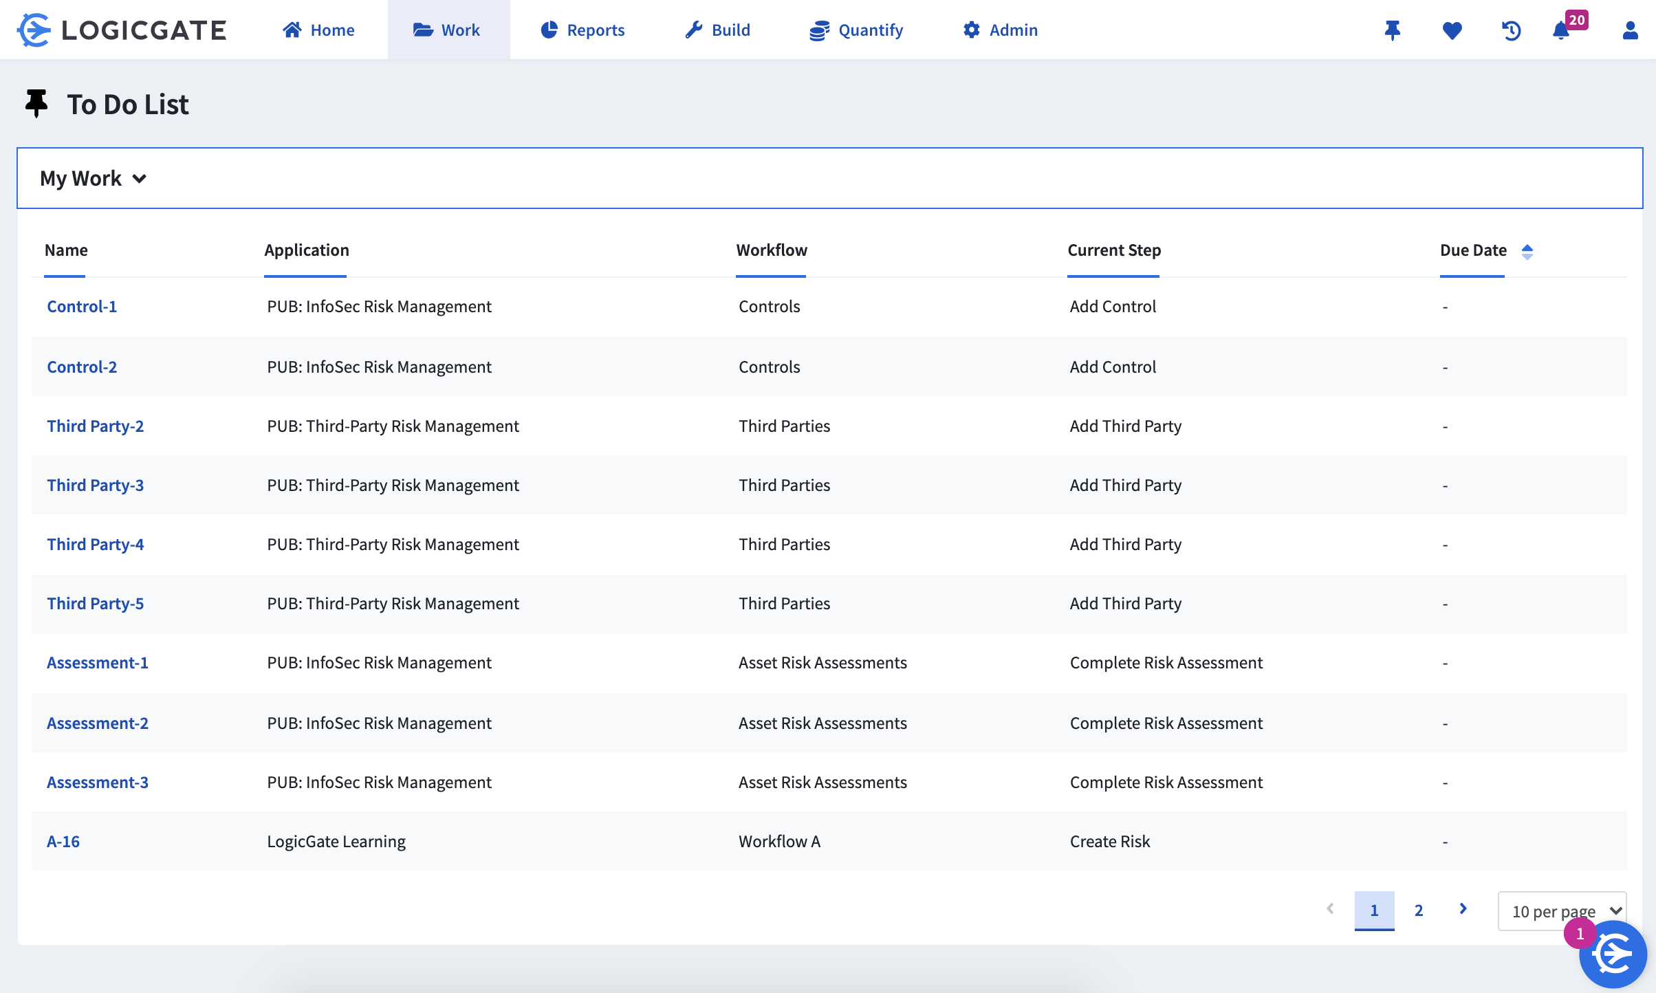Click 'Third Parties' in Third Party-5 row

click(x=785, y=604)
